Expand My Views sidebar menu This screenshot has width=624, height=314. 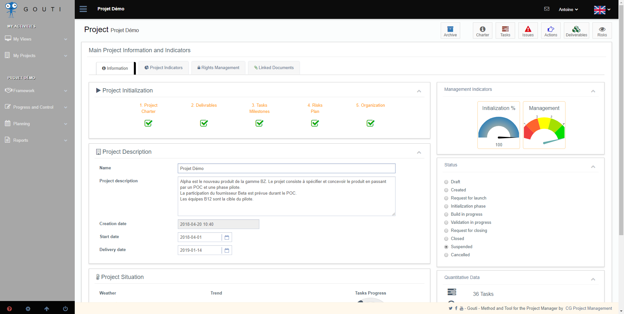coord(37,39)
